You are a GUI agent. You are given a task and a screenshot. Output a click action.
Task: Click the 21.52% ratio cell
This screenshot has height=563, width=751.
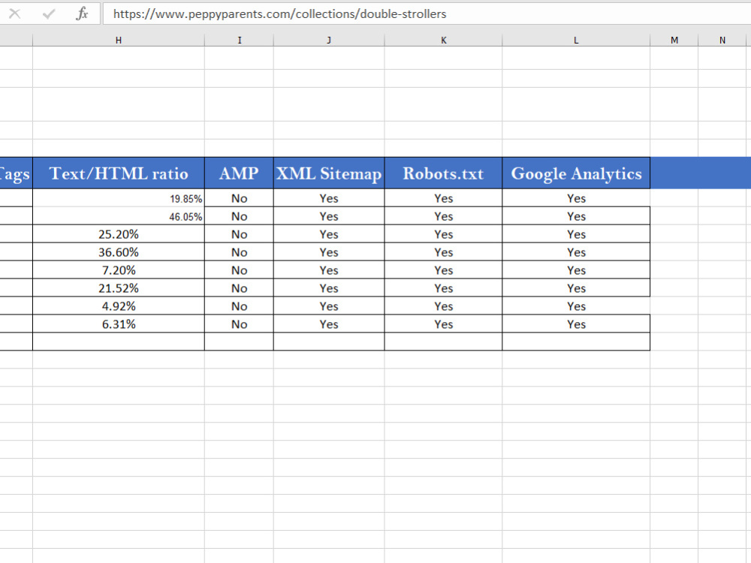(119, 288)
